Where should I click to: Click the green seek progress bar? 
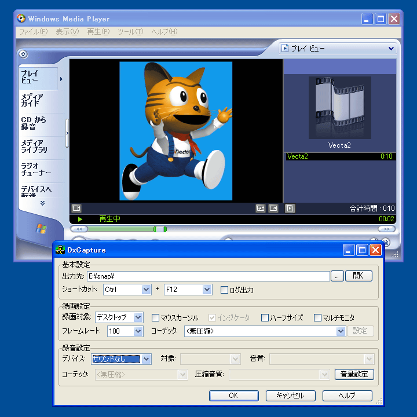[120, 229]
